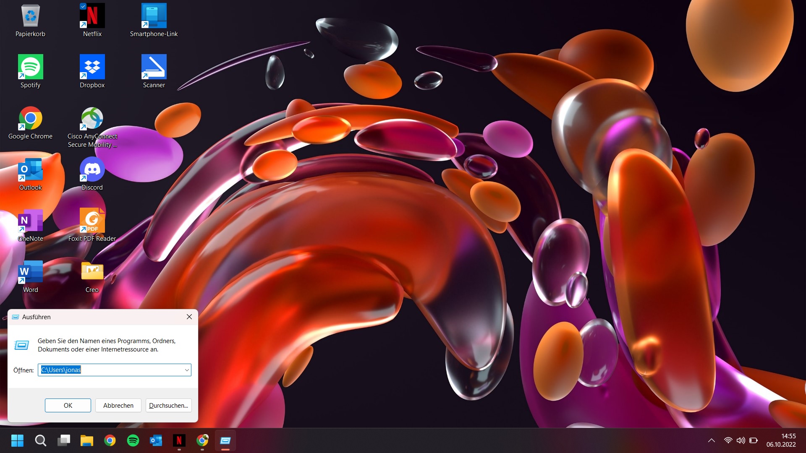The width and height of the screenshot is (806, 453).
Task: Open the Windows Start menu
Action: point(17,440)
